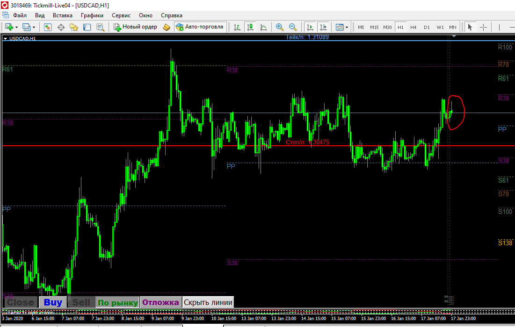Open the Market Watch window icon
This screenshot has height=327, width=515.
(x=48, y=27)
